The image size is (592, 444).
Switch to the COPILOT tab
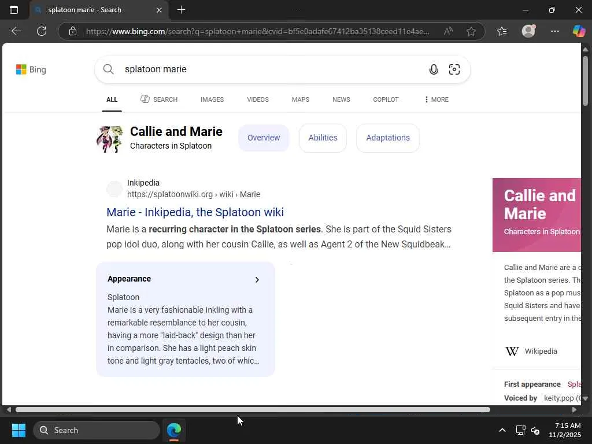386,99
